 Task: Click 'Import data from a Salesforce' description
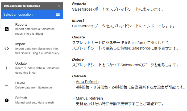[x=35, y=29]
